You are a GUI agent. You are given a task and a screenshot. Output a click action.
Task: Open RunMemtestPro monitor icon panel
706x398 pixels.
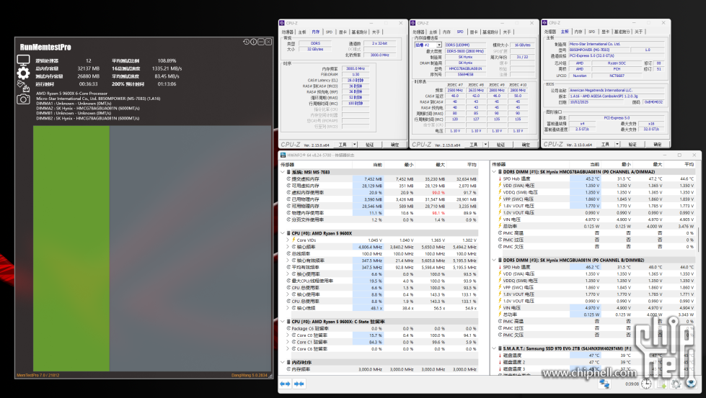pos(23,60)
